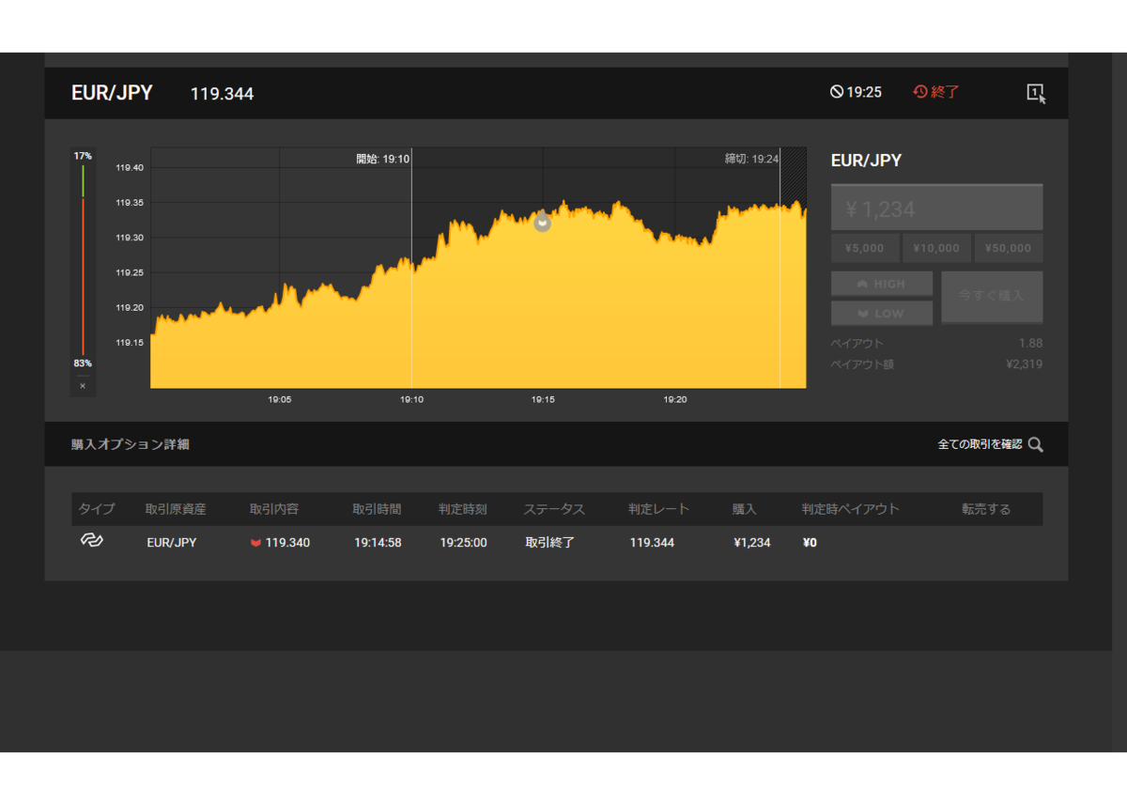Choose the HIGH option button
1127x804 pixels.
(x=882, y=284)
